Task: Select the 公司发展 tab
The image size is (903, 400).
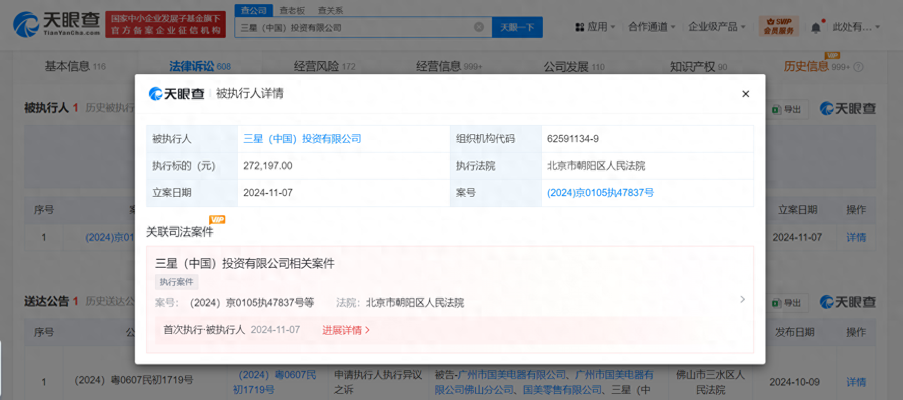Action: (x=574, y=67)
